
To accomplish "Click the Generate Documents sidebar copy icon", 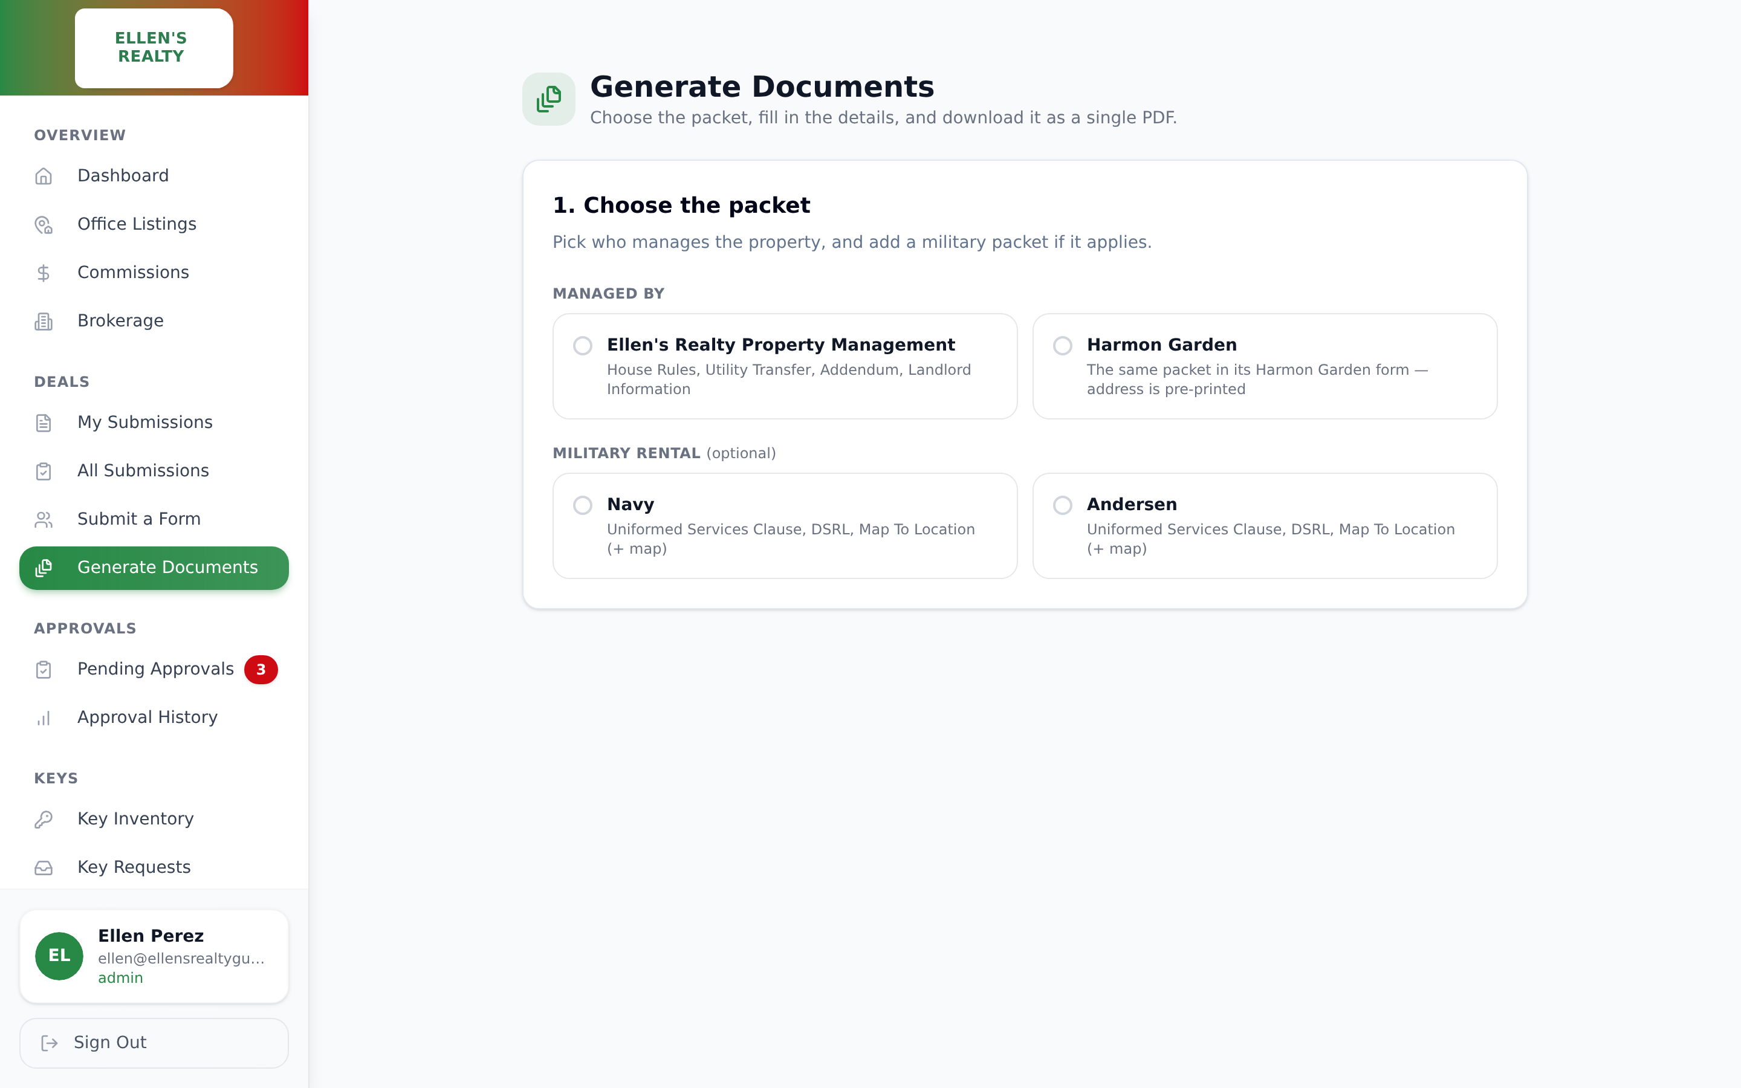I will coord(44,568).
